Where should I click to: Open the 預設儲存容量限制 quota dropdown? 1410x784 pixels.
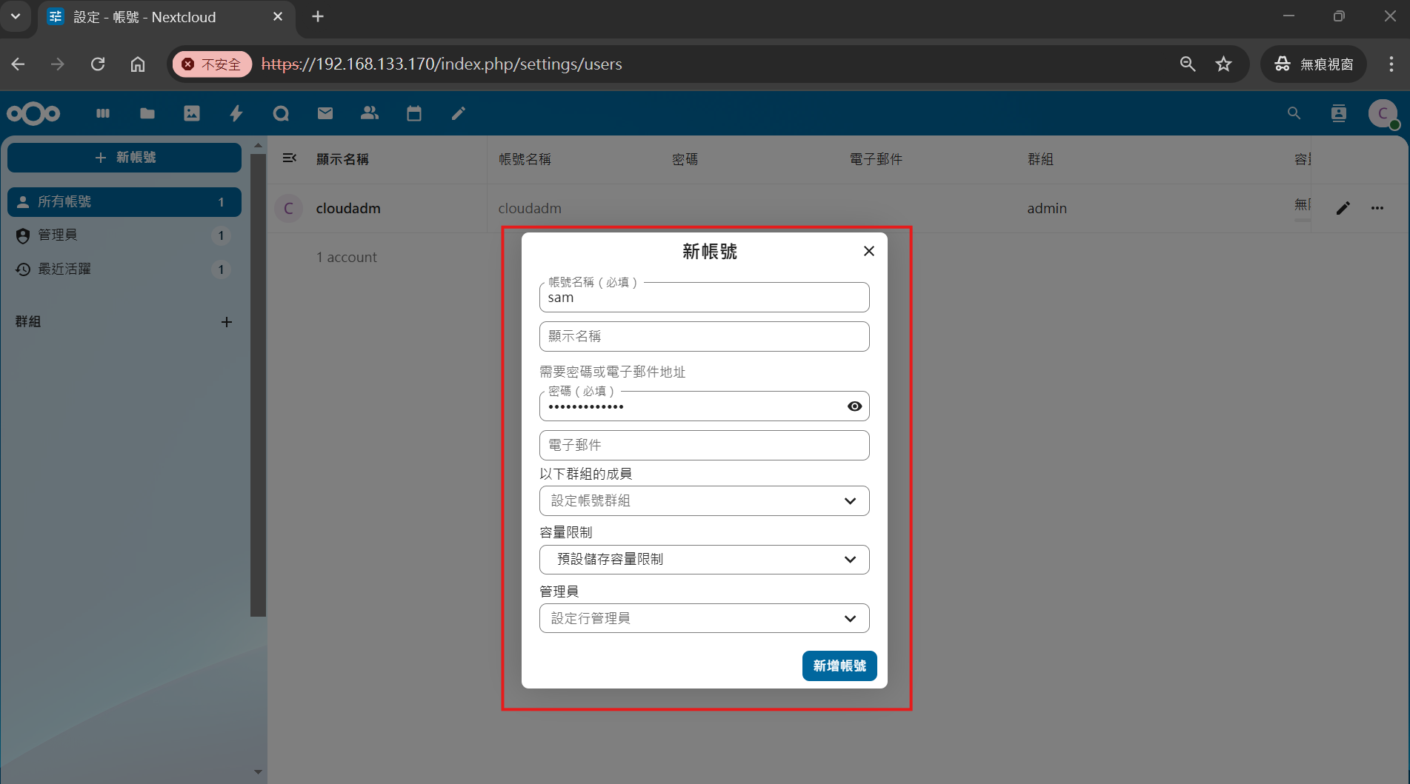tap(704, 560)
